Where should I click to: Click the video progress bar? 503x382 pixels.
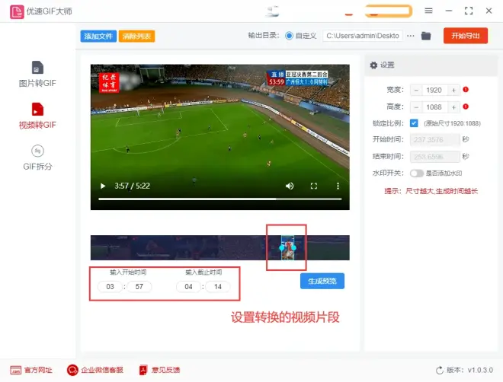pos(219,199)
